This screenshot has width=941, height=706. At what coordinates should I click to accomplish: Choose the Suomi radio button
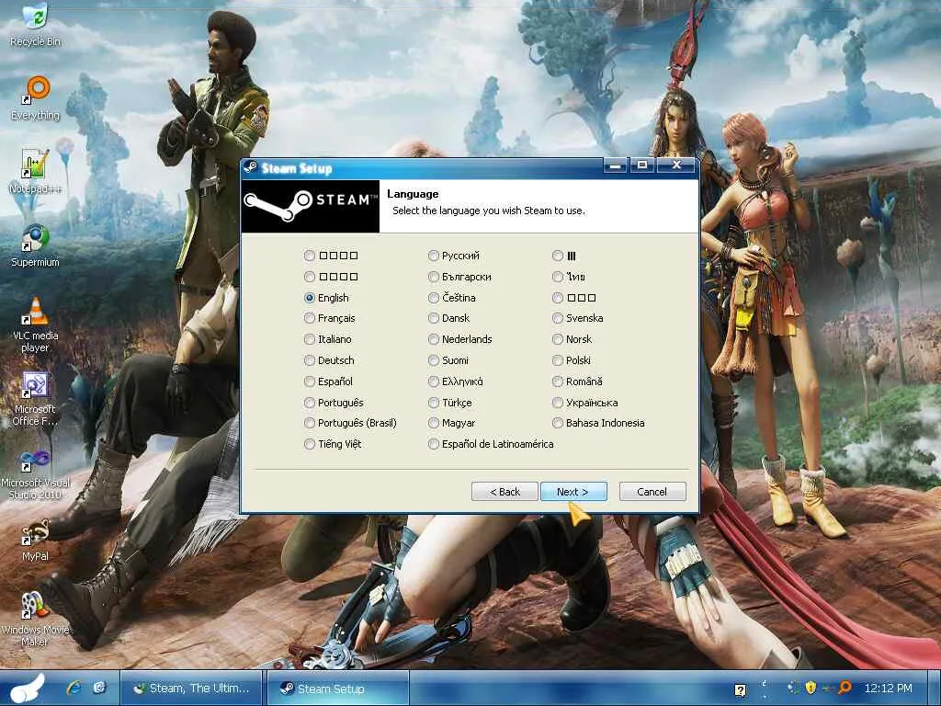click(x=448, y=360)
